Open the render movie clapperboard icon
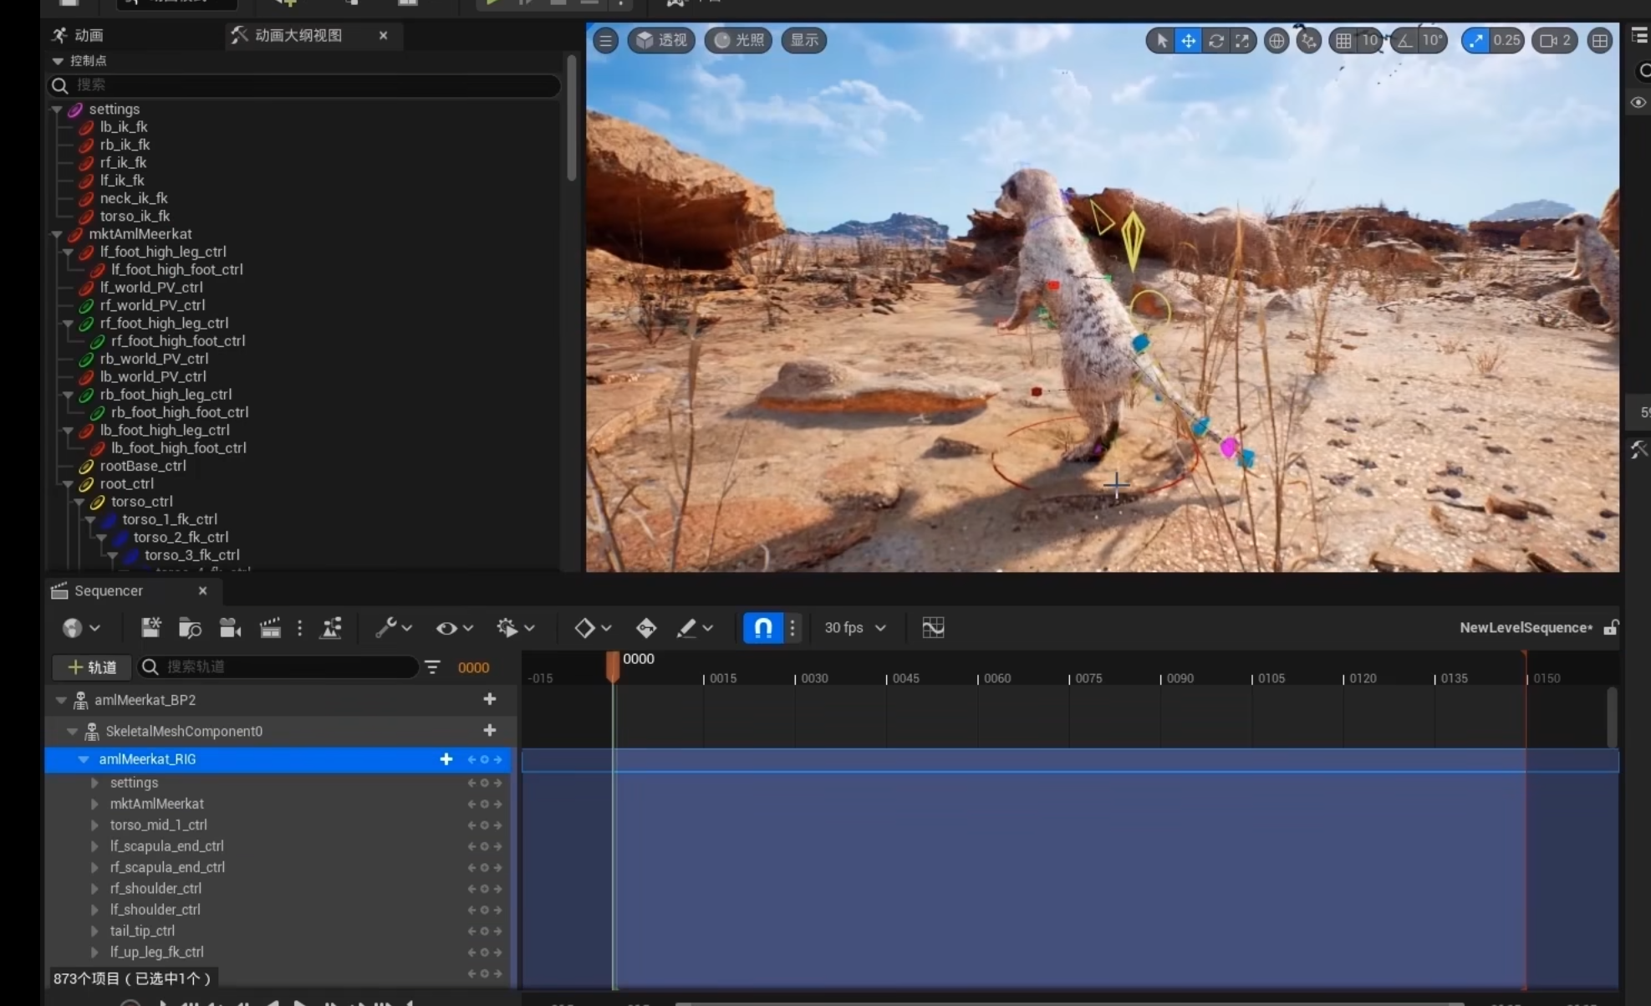Screen dimensions: 1651x1006 pos(270,628)
